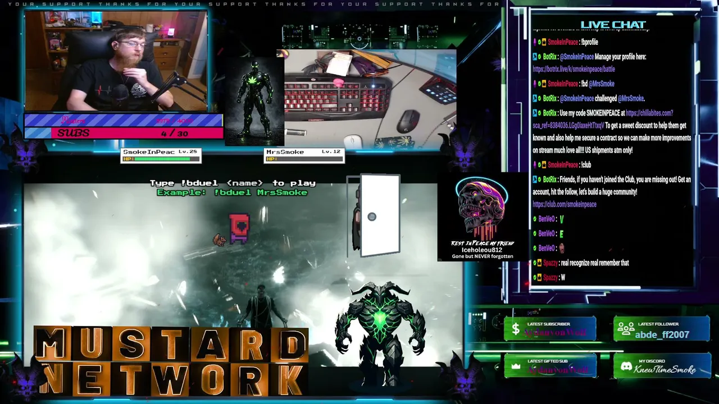Open the club.com/smokeinpeace link
The width and height of the screenshot is (719, 404).
(x=565, y=204)
